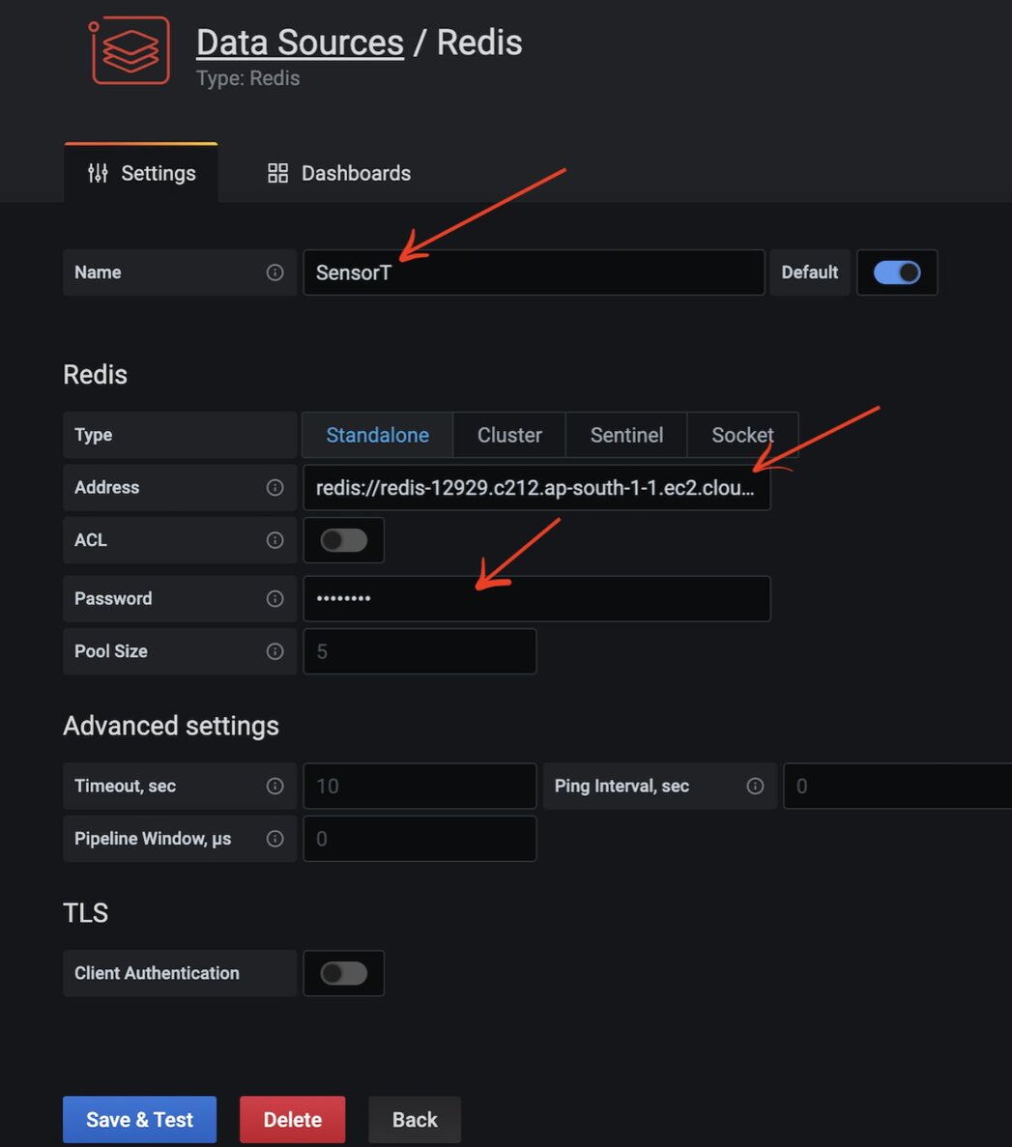Open the Data Sources breadcrumb link
The image size is (1012, 1147).
(x=299, y=43)
